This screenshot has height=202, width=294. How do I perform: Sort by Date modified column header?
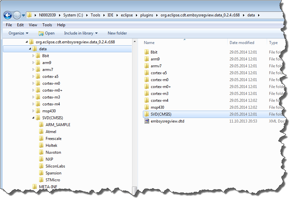pos(242,43)
